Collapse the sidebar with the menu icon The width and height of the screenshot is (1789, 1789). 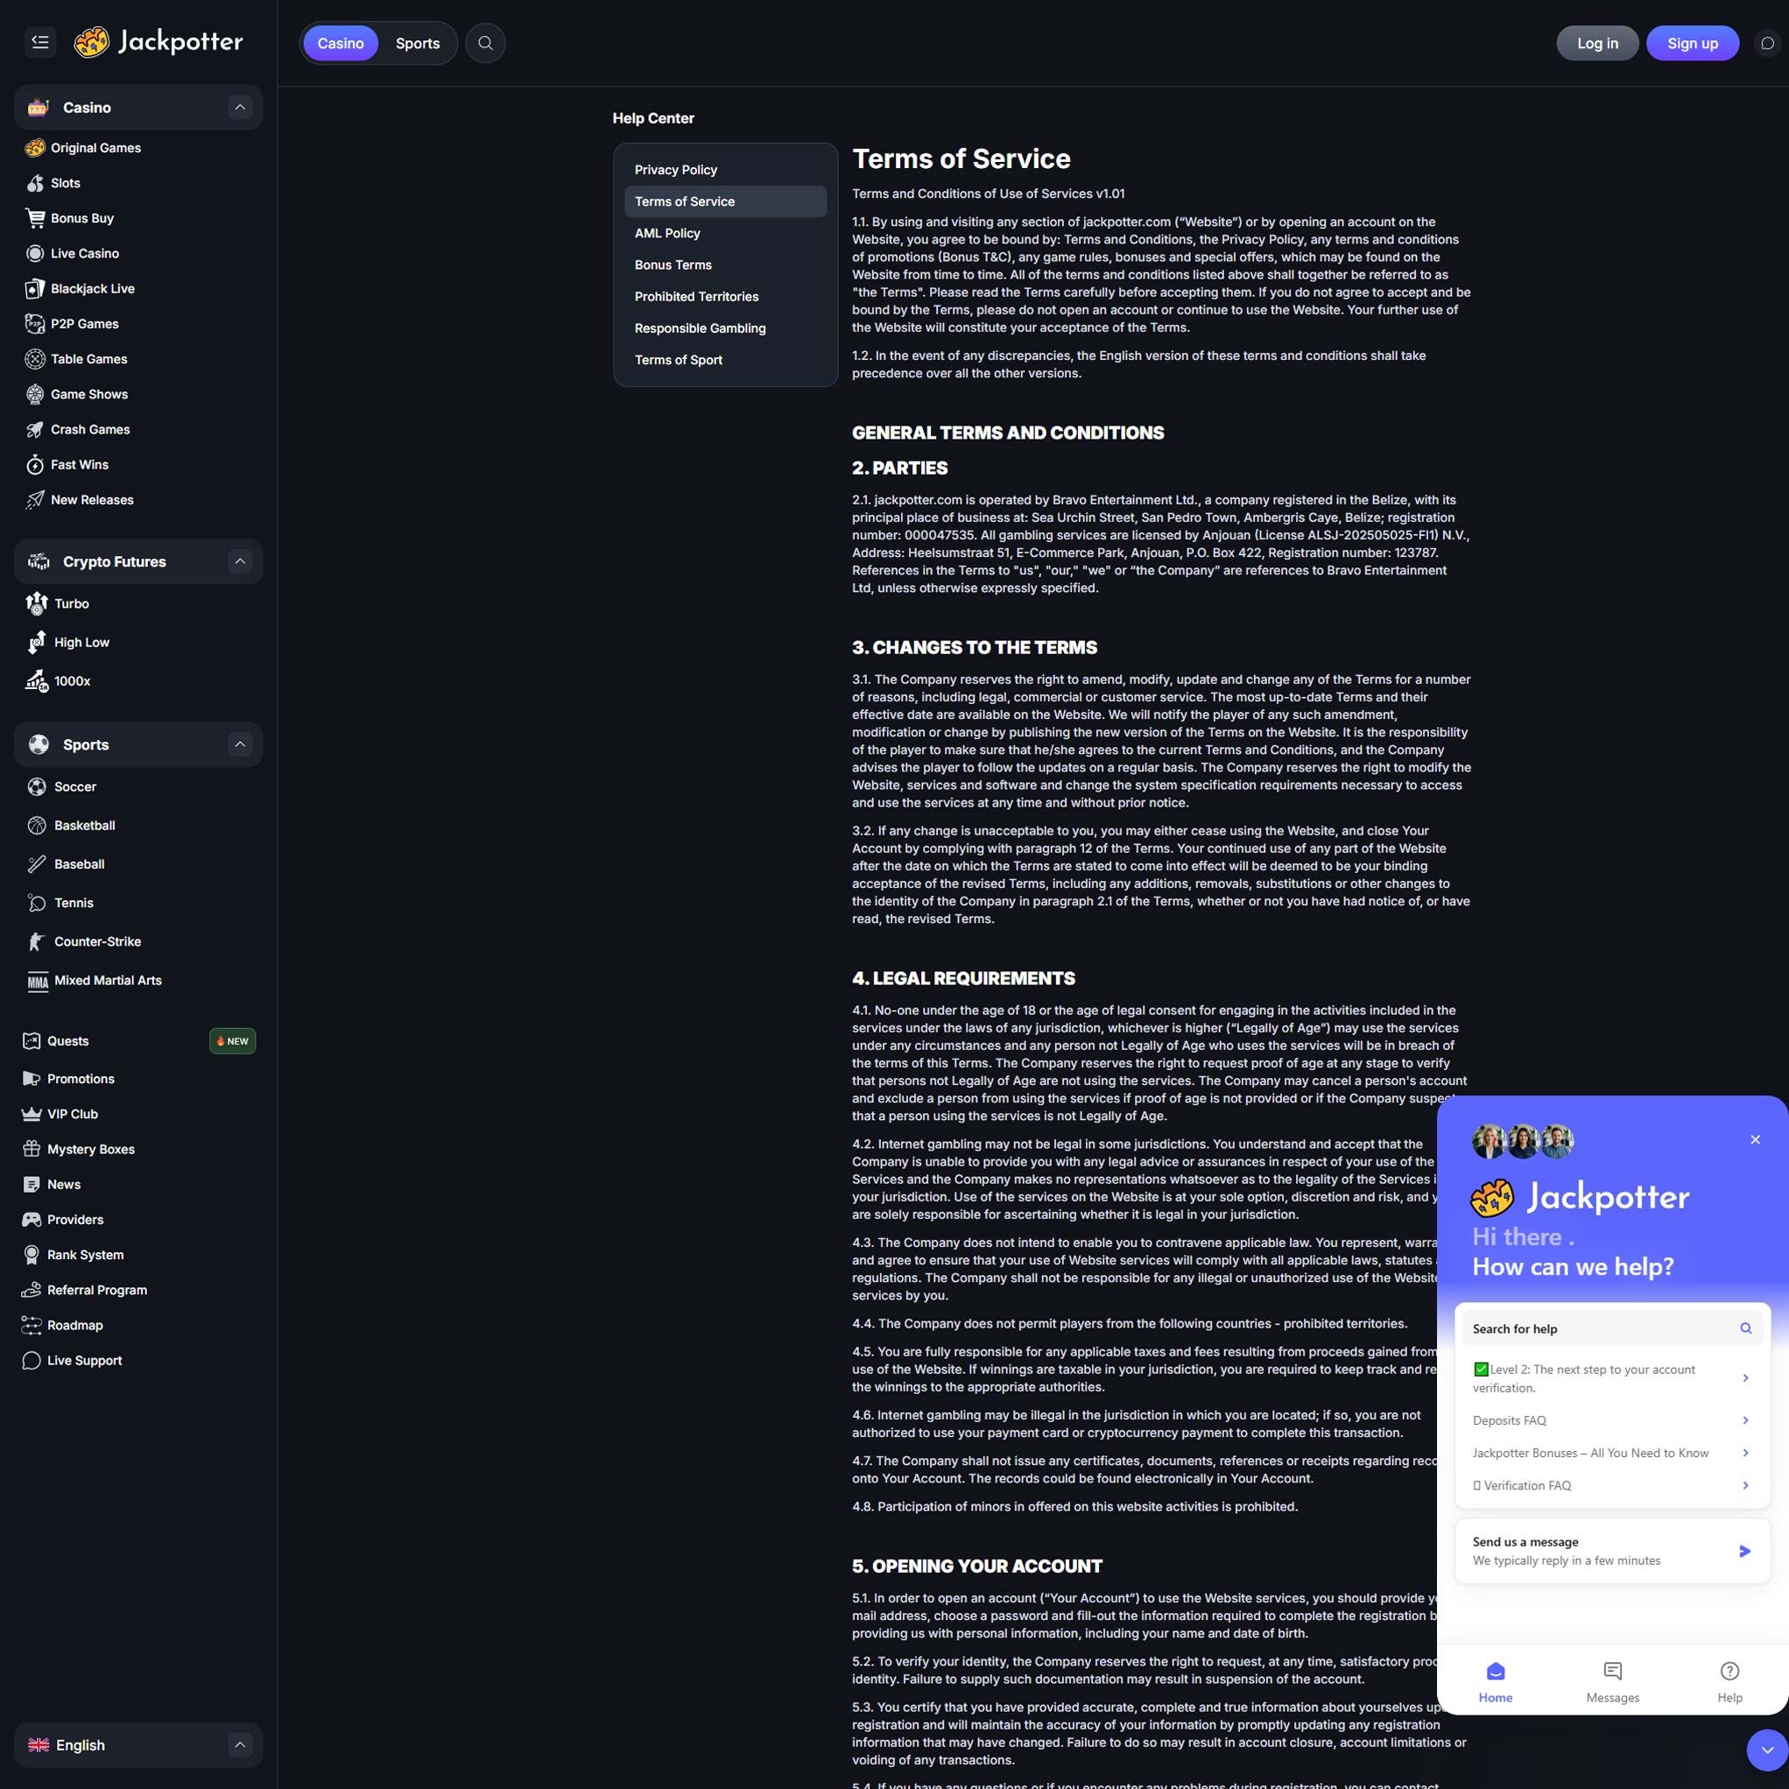click(39, 42)
